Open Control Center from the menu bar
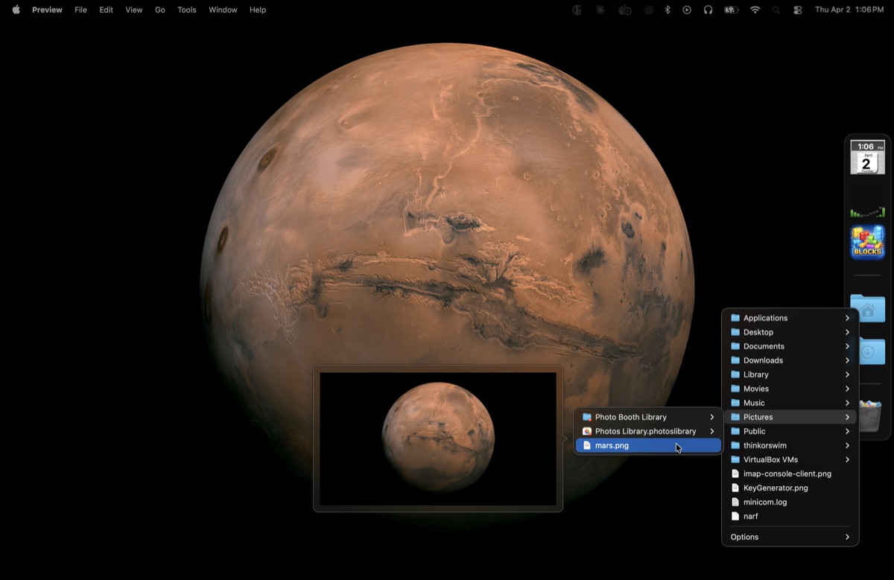Viewport: 894px width, 580px height. click(798, 10)
